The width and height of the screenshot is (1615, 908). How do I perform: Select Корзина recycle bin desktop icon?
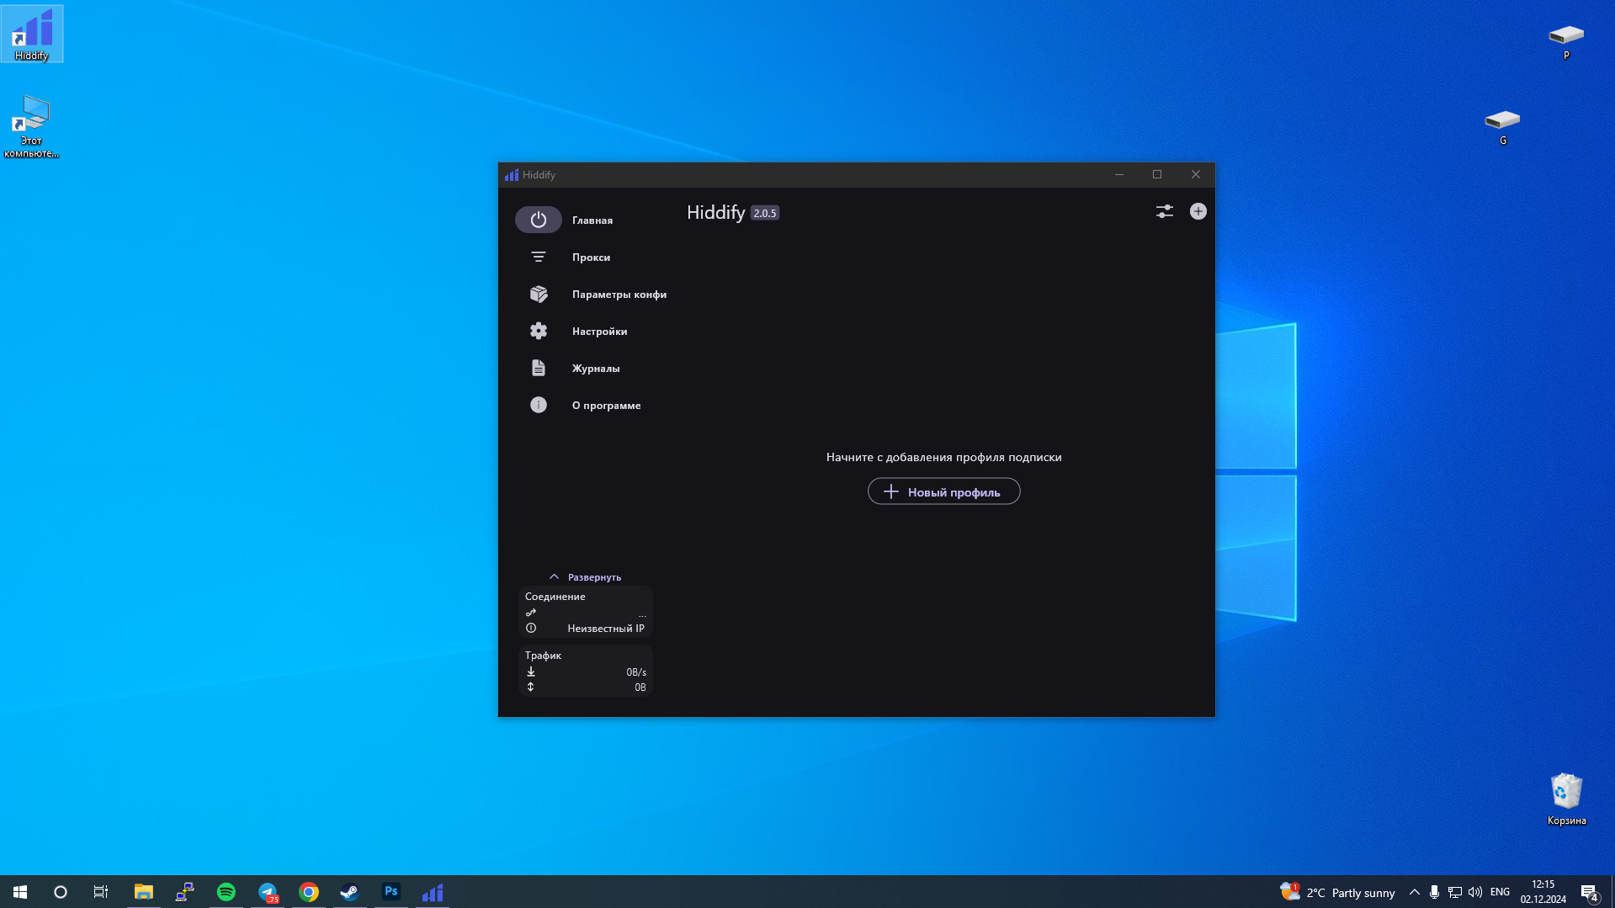[1566, 799]
